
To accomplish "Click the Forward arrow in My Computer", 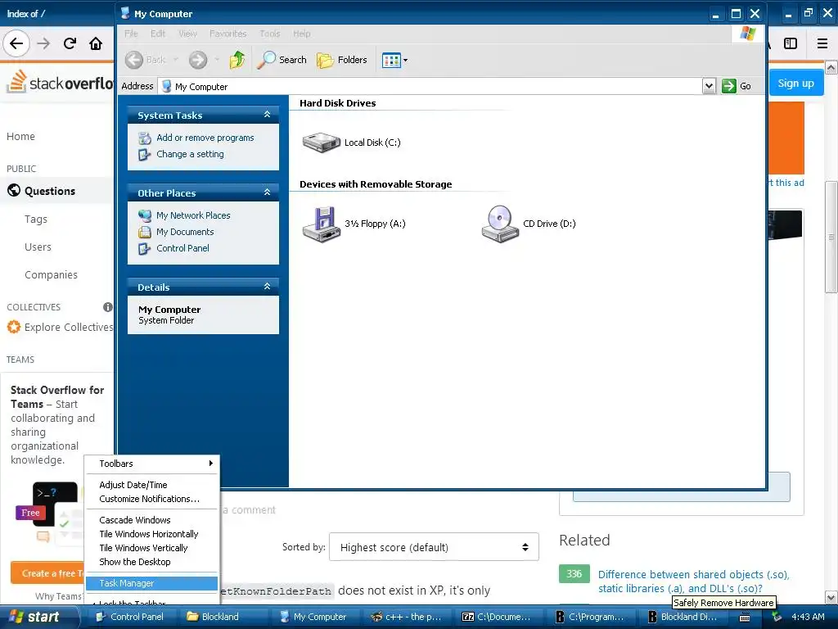I will (x=198, y=60).
